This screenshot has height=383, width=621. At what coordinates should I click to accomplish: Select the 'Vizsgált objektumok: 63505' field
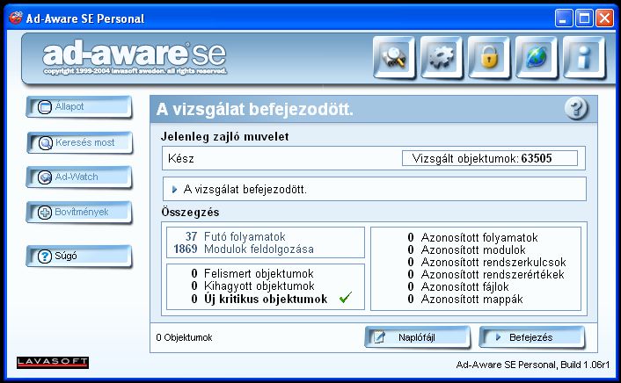point(490,158)
